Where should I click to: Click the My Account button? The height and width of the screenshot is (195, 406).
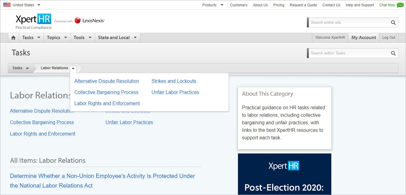pyautogui.click(x=364, y=38)
